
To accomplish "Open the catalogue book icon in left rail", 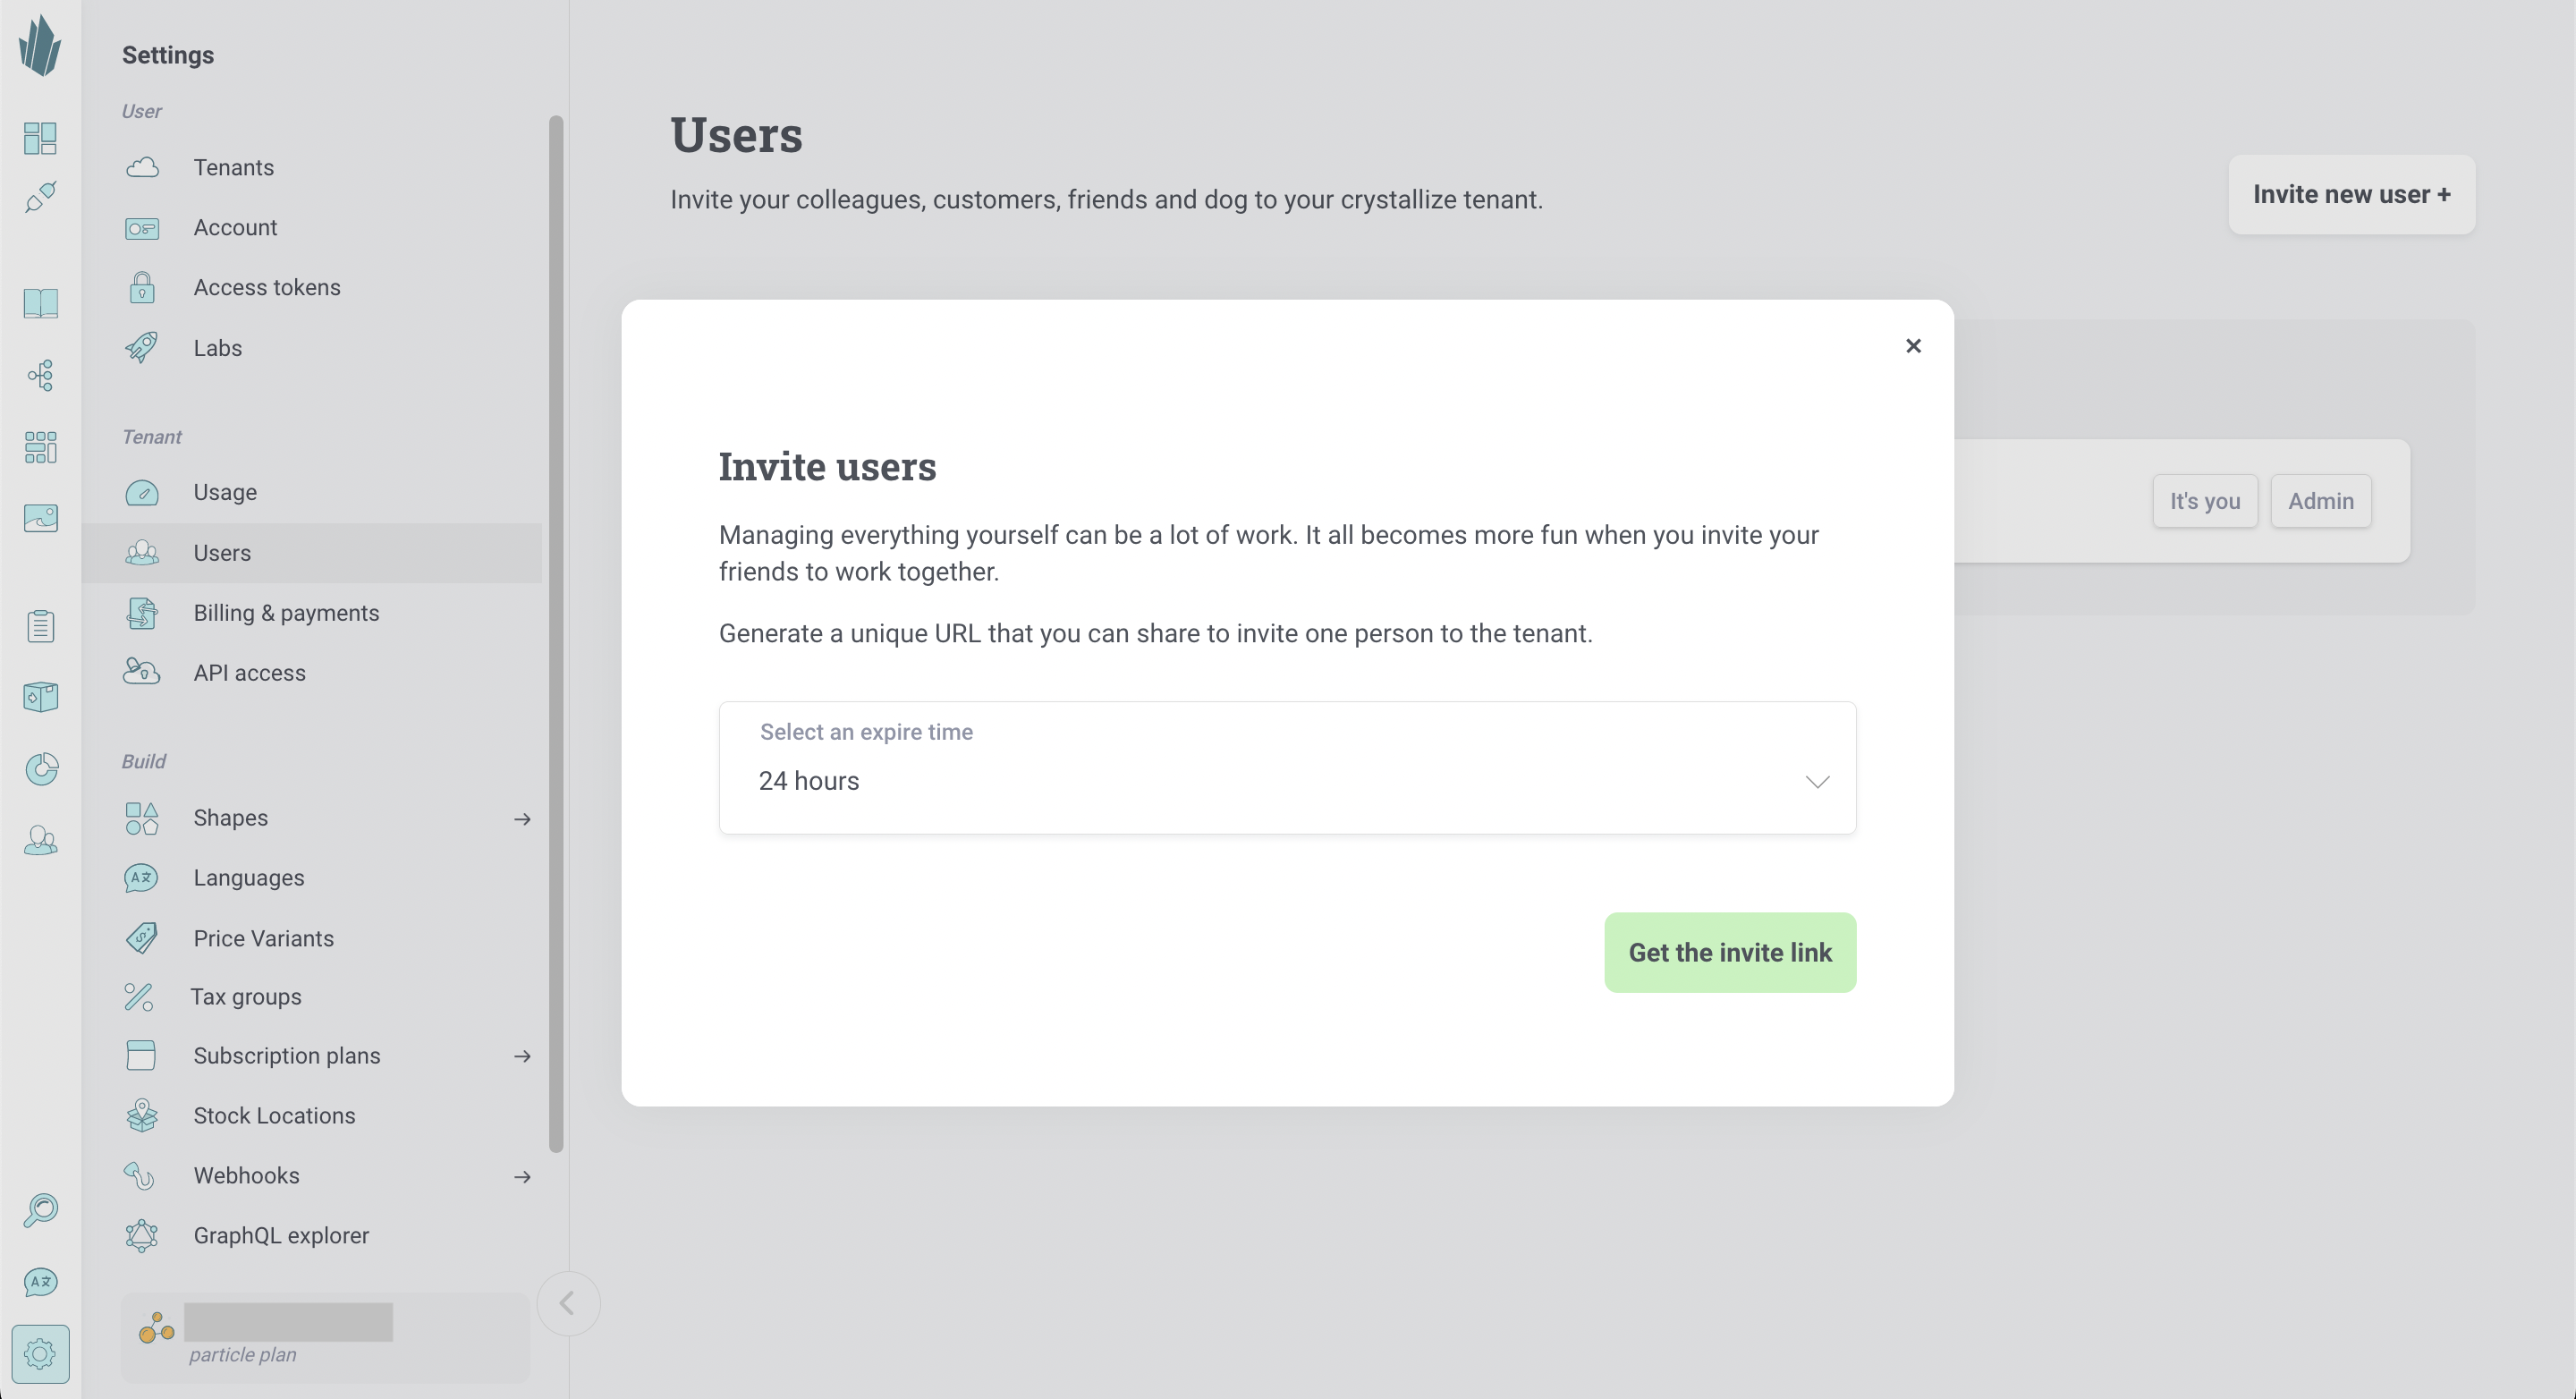I will tap(40, 303).
